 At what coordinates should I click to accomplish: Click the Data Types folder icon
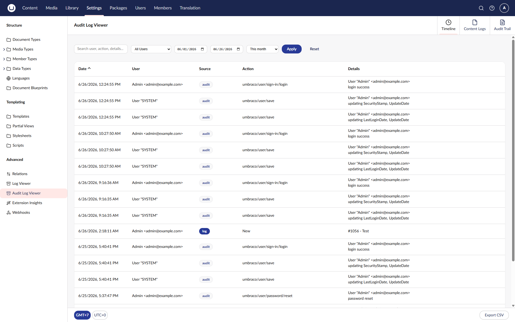9,69
